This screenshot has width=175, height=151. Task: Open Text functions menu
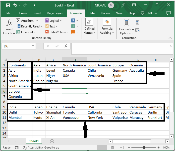tap(51, 26)
